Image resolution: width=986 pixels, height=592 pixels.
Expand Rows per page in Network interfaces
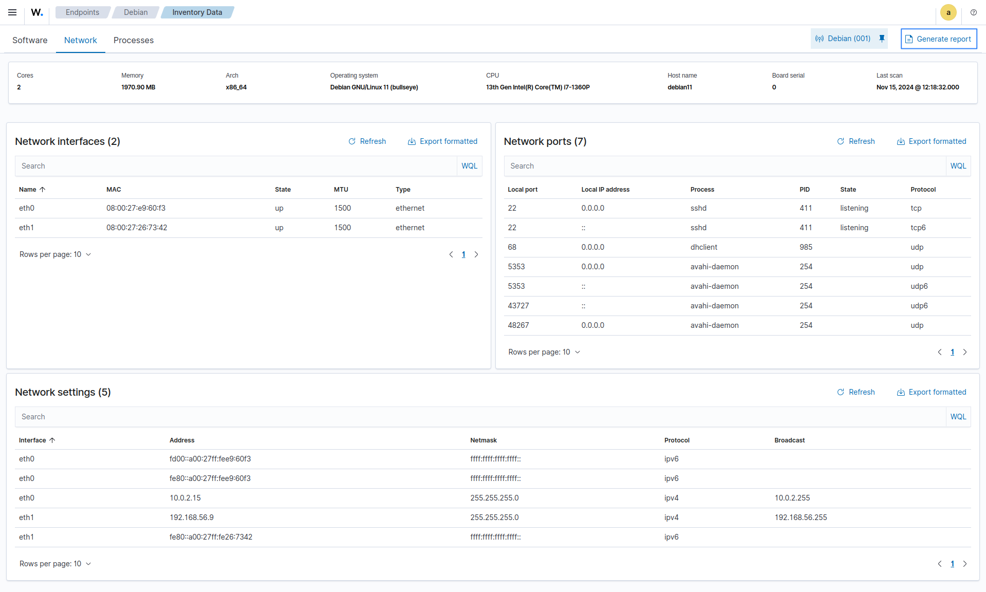point(55,254)
